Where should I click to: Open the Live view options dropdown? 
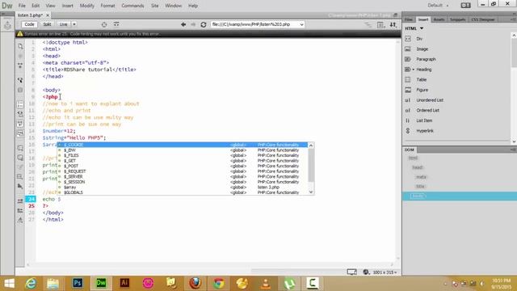[x=74, y=24]
